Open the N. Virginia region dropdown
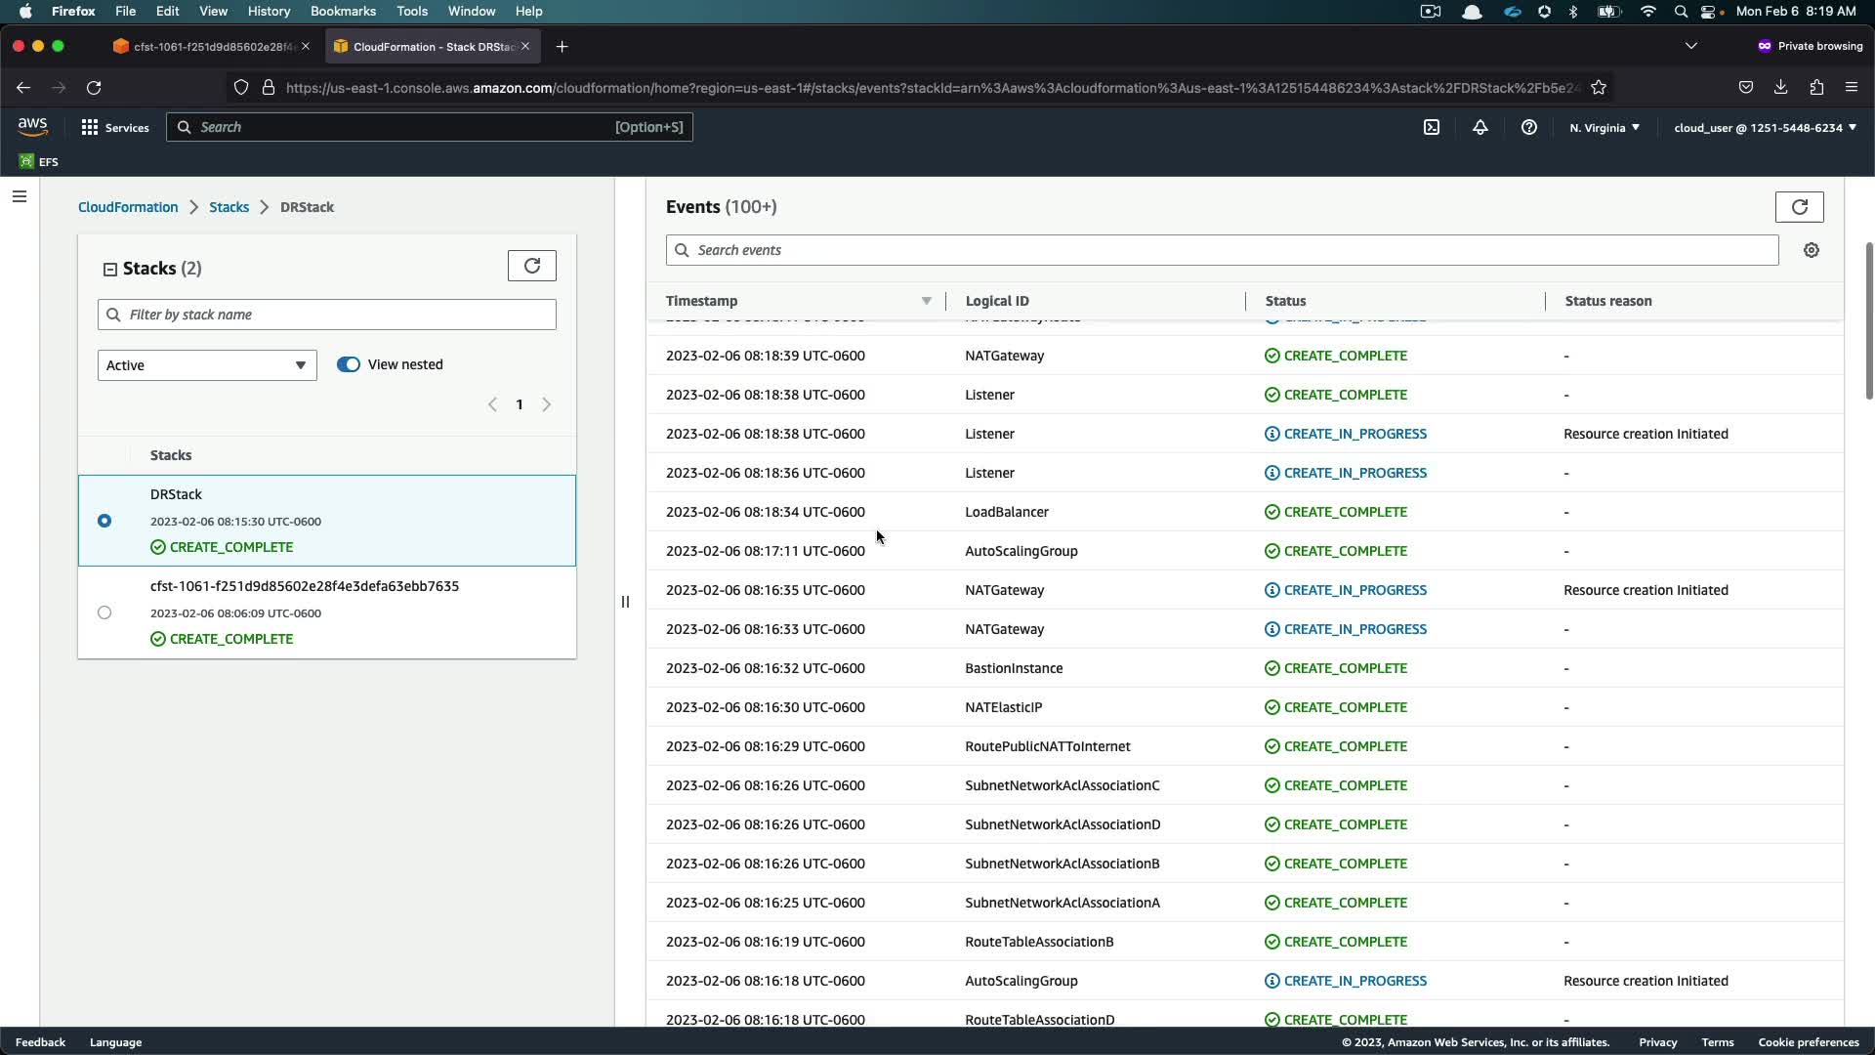1875x1055 pixels. point(1604,127)
